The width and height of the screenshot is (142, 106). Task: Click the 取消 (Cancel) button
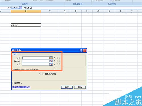[x=80, y=87]
